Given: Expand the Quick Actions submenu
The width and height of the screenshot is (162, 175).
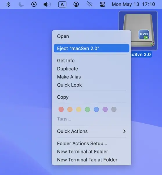Looking at the screenshot, I should coord(91,131).
